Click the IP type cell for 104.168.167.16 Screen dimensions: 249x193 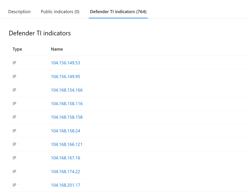(x=14, y=158)
